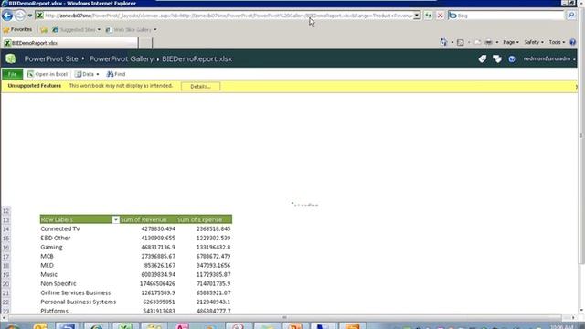
Task: Focus the browser address bar URL
Action: (229, 16)
